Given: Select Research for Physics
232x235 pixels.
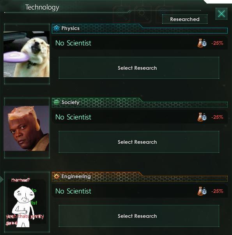Looking at the screenshot, I should [x=139, y=68].
